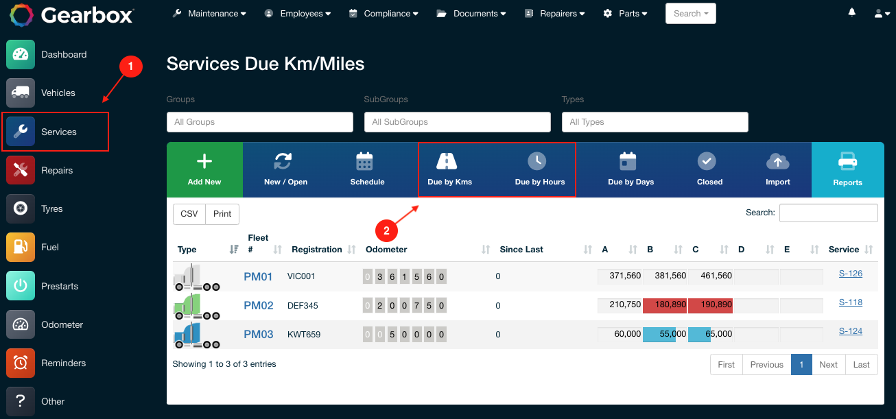
Task: Export table using CSV button
Action: point(189,214)
